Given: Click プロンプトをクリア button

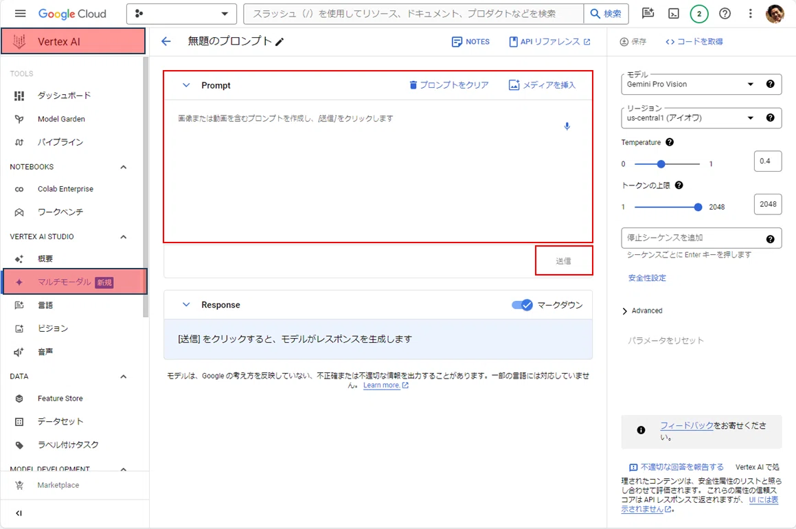Looking at the screenshot, I should (x=449, y=85).
